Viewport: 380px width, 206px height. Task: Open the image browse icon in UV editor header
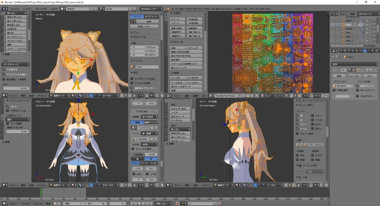(x=210, y=95)
